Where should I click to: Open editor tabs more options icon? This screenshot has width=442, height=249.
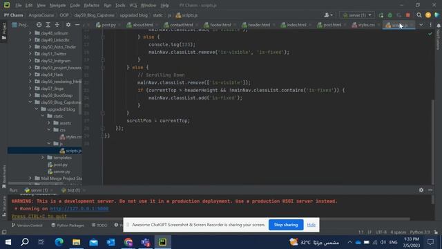tap(430, 25)
